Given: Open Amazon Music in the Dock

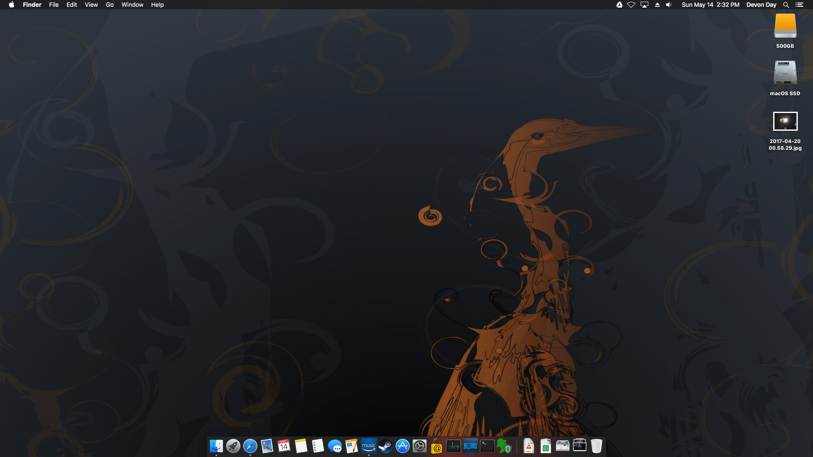Looking at the screenshot, I should pos(369,446).
